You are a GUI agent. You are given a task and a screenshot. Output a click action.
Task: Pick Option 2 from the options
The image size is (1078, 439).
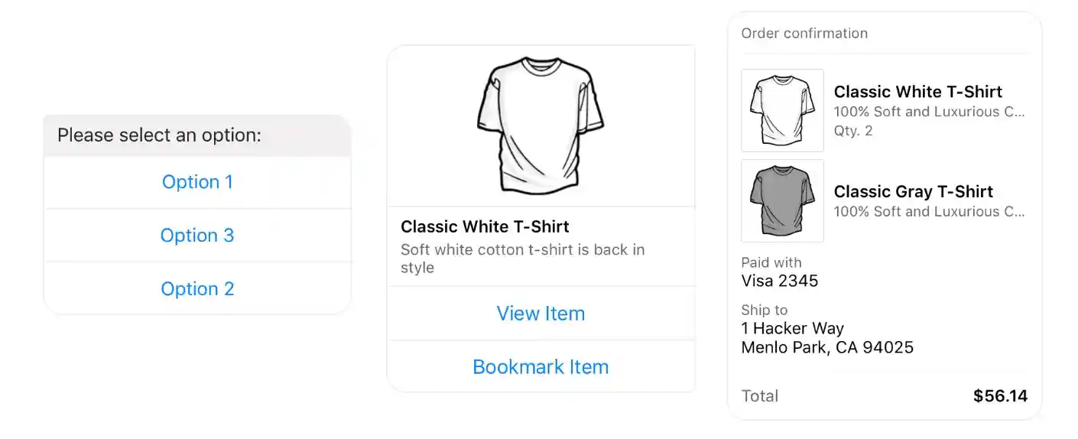[197, 289]
